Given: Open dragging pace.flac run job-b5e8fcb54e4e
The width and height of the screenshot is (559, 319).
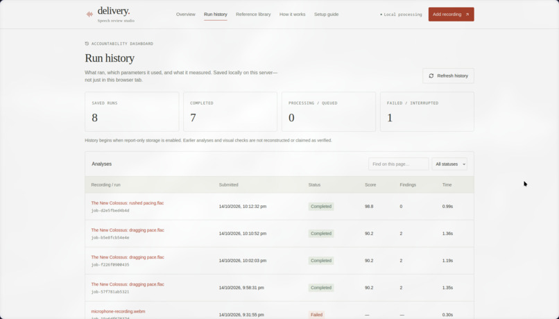Looking at the screenshot, I should pyautogui.click(x=128, y=230).
